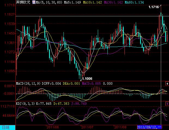Click the 48.6644 KDJ axis label

point(8,116)
